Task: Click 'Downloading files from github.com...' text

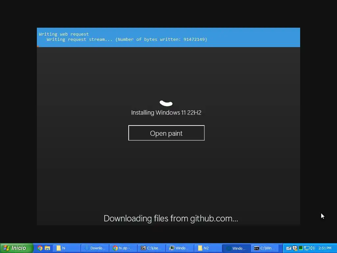Action: pos(171,218)
